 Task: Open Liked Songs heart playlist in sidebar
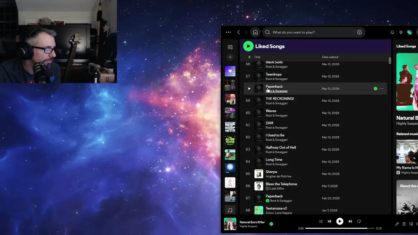click(230, 71)
